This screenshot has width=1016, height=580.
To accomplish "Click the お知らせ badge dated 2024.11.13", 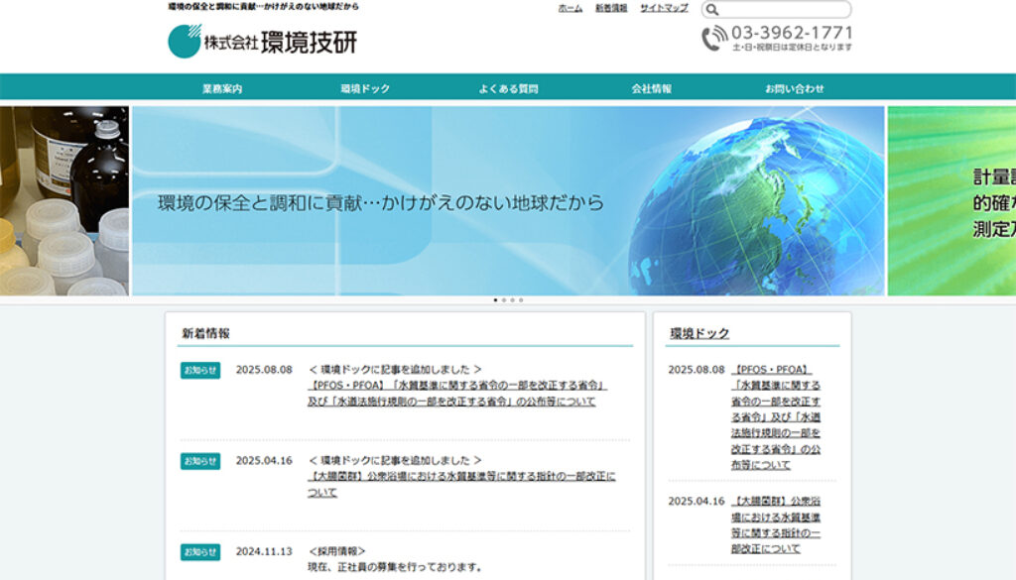I will click(x=200, y=551).
